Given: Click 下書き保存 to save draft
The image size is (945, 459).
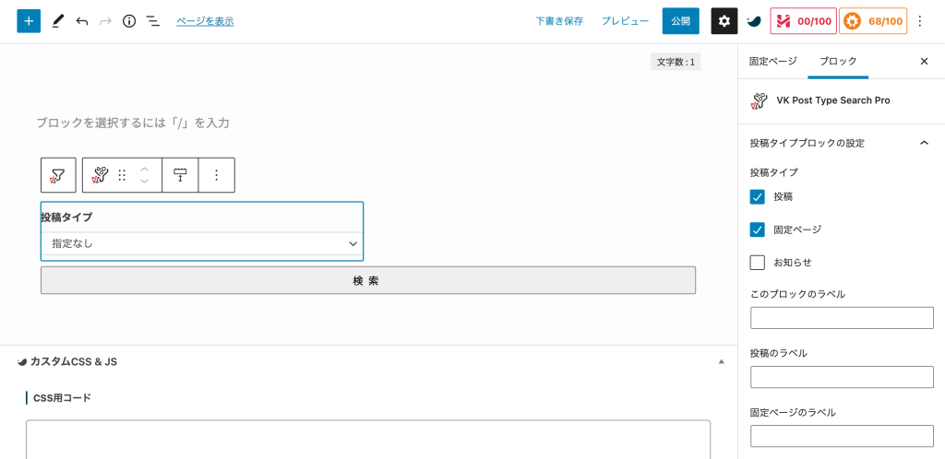Looking at the screenshot, I should click(559, 21).
